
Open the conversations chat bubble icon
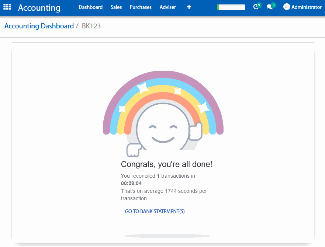point(270,7)
